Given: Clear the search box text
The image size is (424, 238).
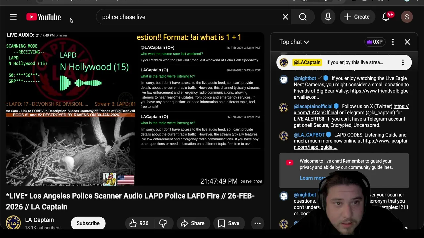Looking at the screenshot, I should (285, 17).
